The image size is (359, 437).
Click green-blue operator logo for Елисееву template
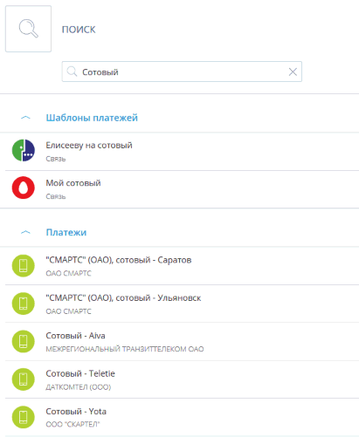tap(24, 151)
